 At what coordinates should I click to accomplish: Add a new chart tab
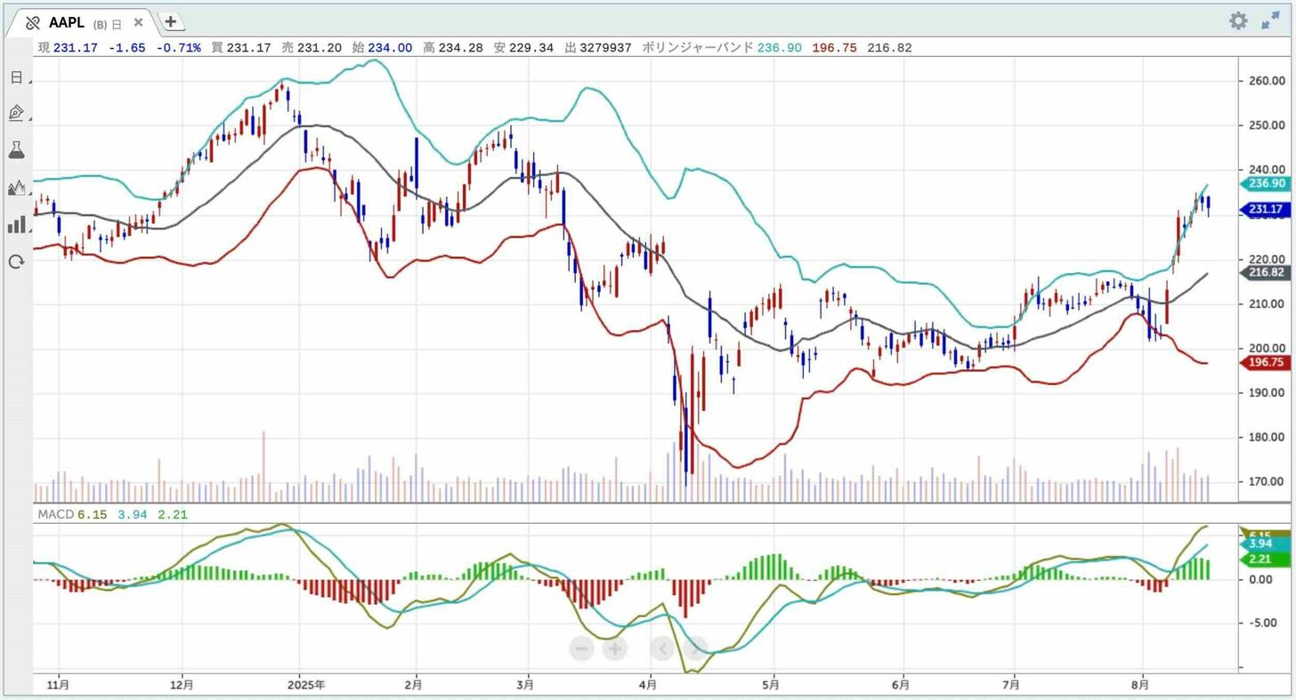pos(171,22)
